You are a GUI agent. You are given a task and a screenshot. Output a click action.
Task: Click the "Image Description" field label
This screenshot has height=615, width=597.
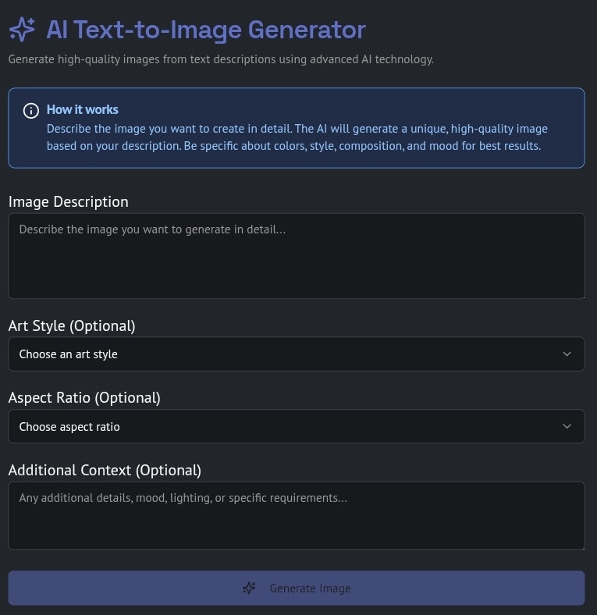[69, 201]
